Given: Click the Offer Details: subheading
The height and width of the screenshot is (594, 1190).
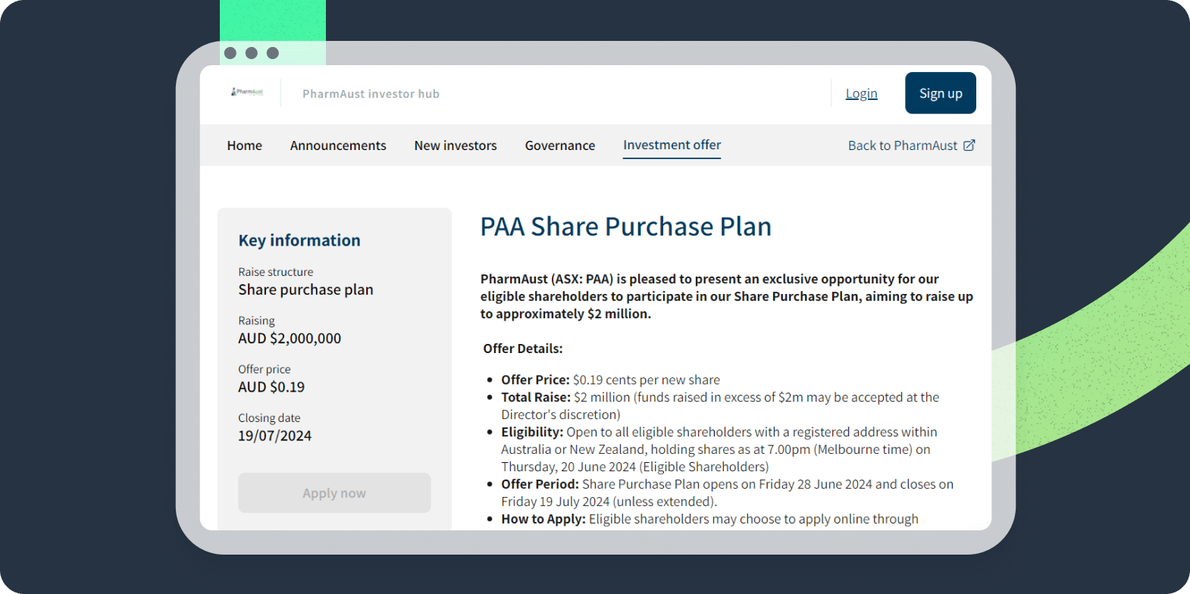Looking at the screenshot, I should coord(523,349).
